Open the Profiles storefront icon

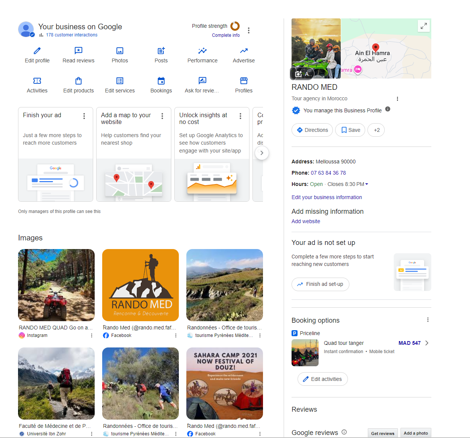point(244,81)
